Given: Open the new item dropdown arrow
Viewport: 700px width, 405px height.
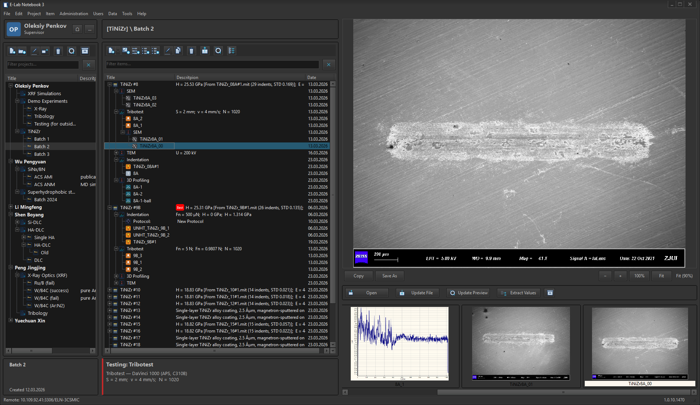Looking at the screenshot, I should pos(118,51).
